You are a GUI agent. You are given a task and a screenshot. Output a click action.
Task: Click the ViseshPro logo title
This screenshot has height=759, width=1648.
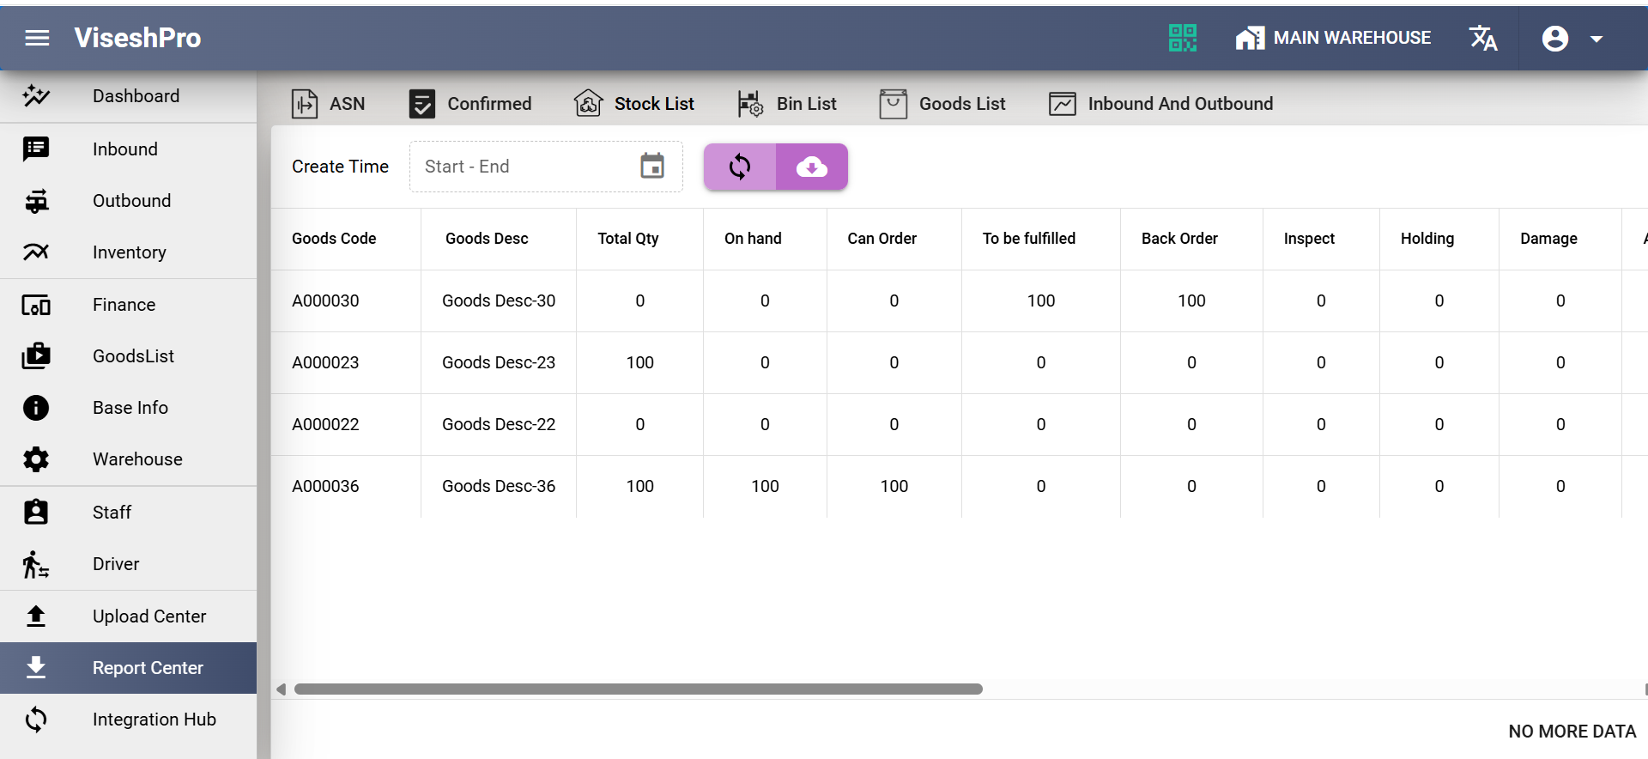pos(137,38)
